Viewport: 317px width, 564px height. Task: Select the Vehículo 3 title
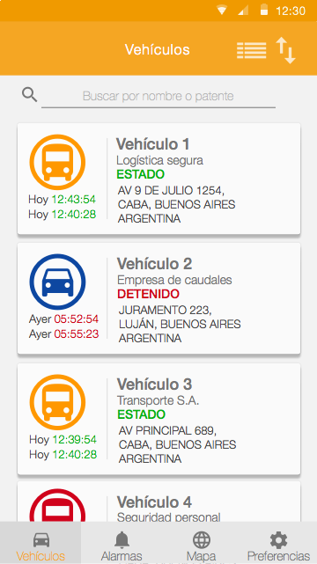click(x=154, y=385)
